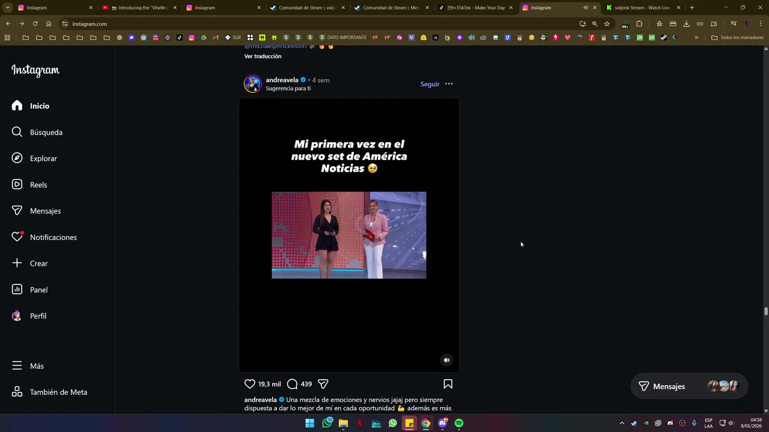Viewport: 769px width, 432px height.
Task: Open andreavela profile from post header
Action: point(282,80)
